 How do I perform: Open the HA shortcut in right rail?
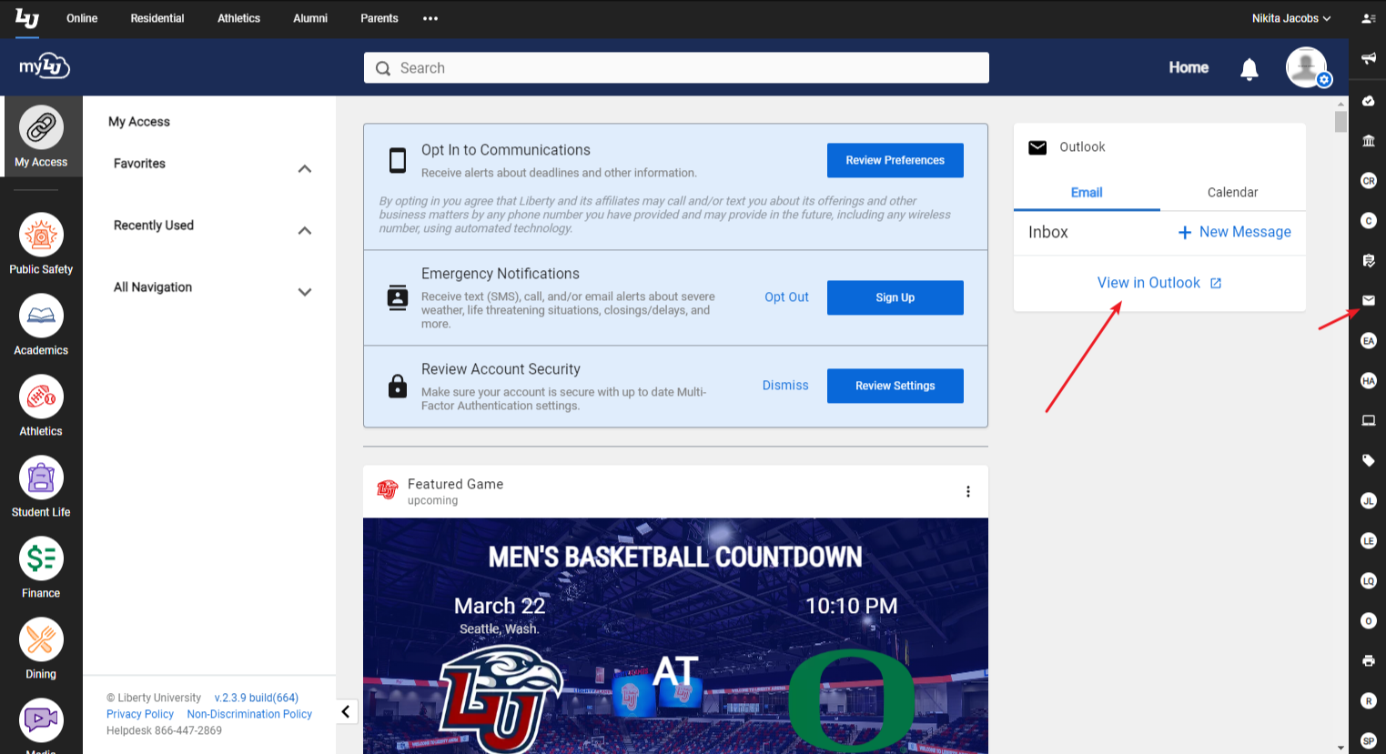coord(1368,380)
